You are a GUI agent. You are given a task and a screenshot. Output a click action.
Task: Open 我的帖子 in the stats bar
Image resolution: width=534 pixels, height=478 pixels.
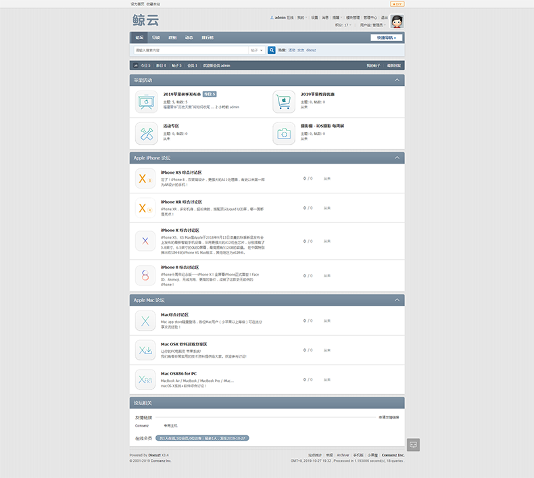(373, 66)
